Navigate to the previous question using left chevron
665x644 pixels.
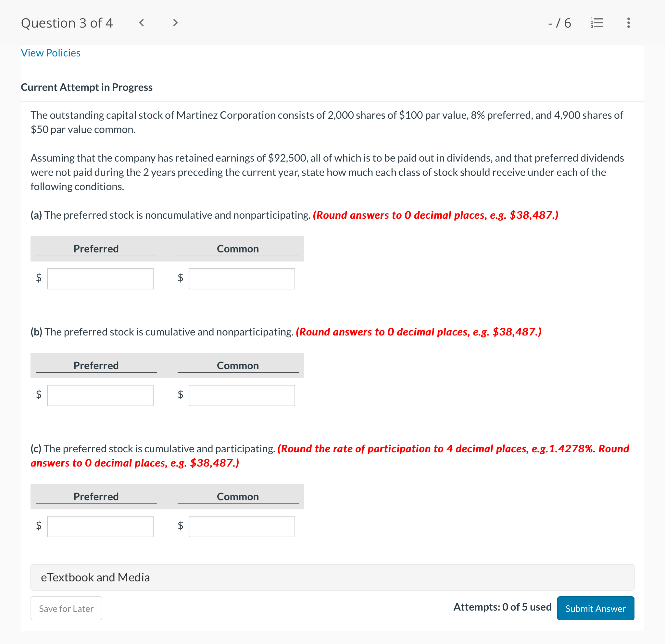(x=142, y=23)
